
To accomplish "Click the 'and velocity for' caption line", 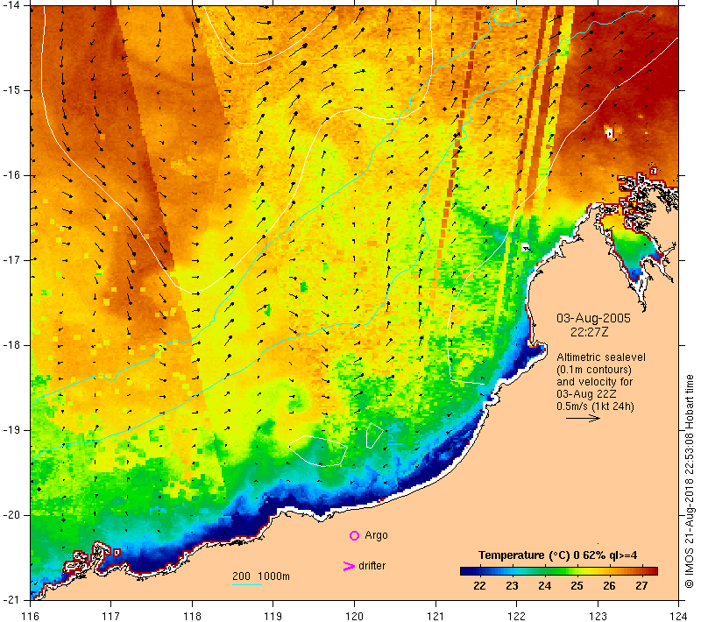I will (x=595, y=382).
